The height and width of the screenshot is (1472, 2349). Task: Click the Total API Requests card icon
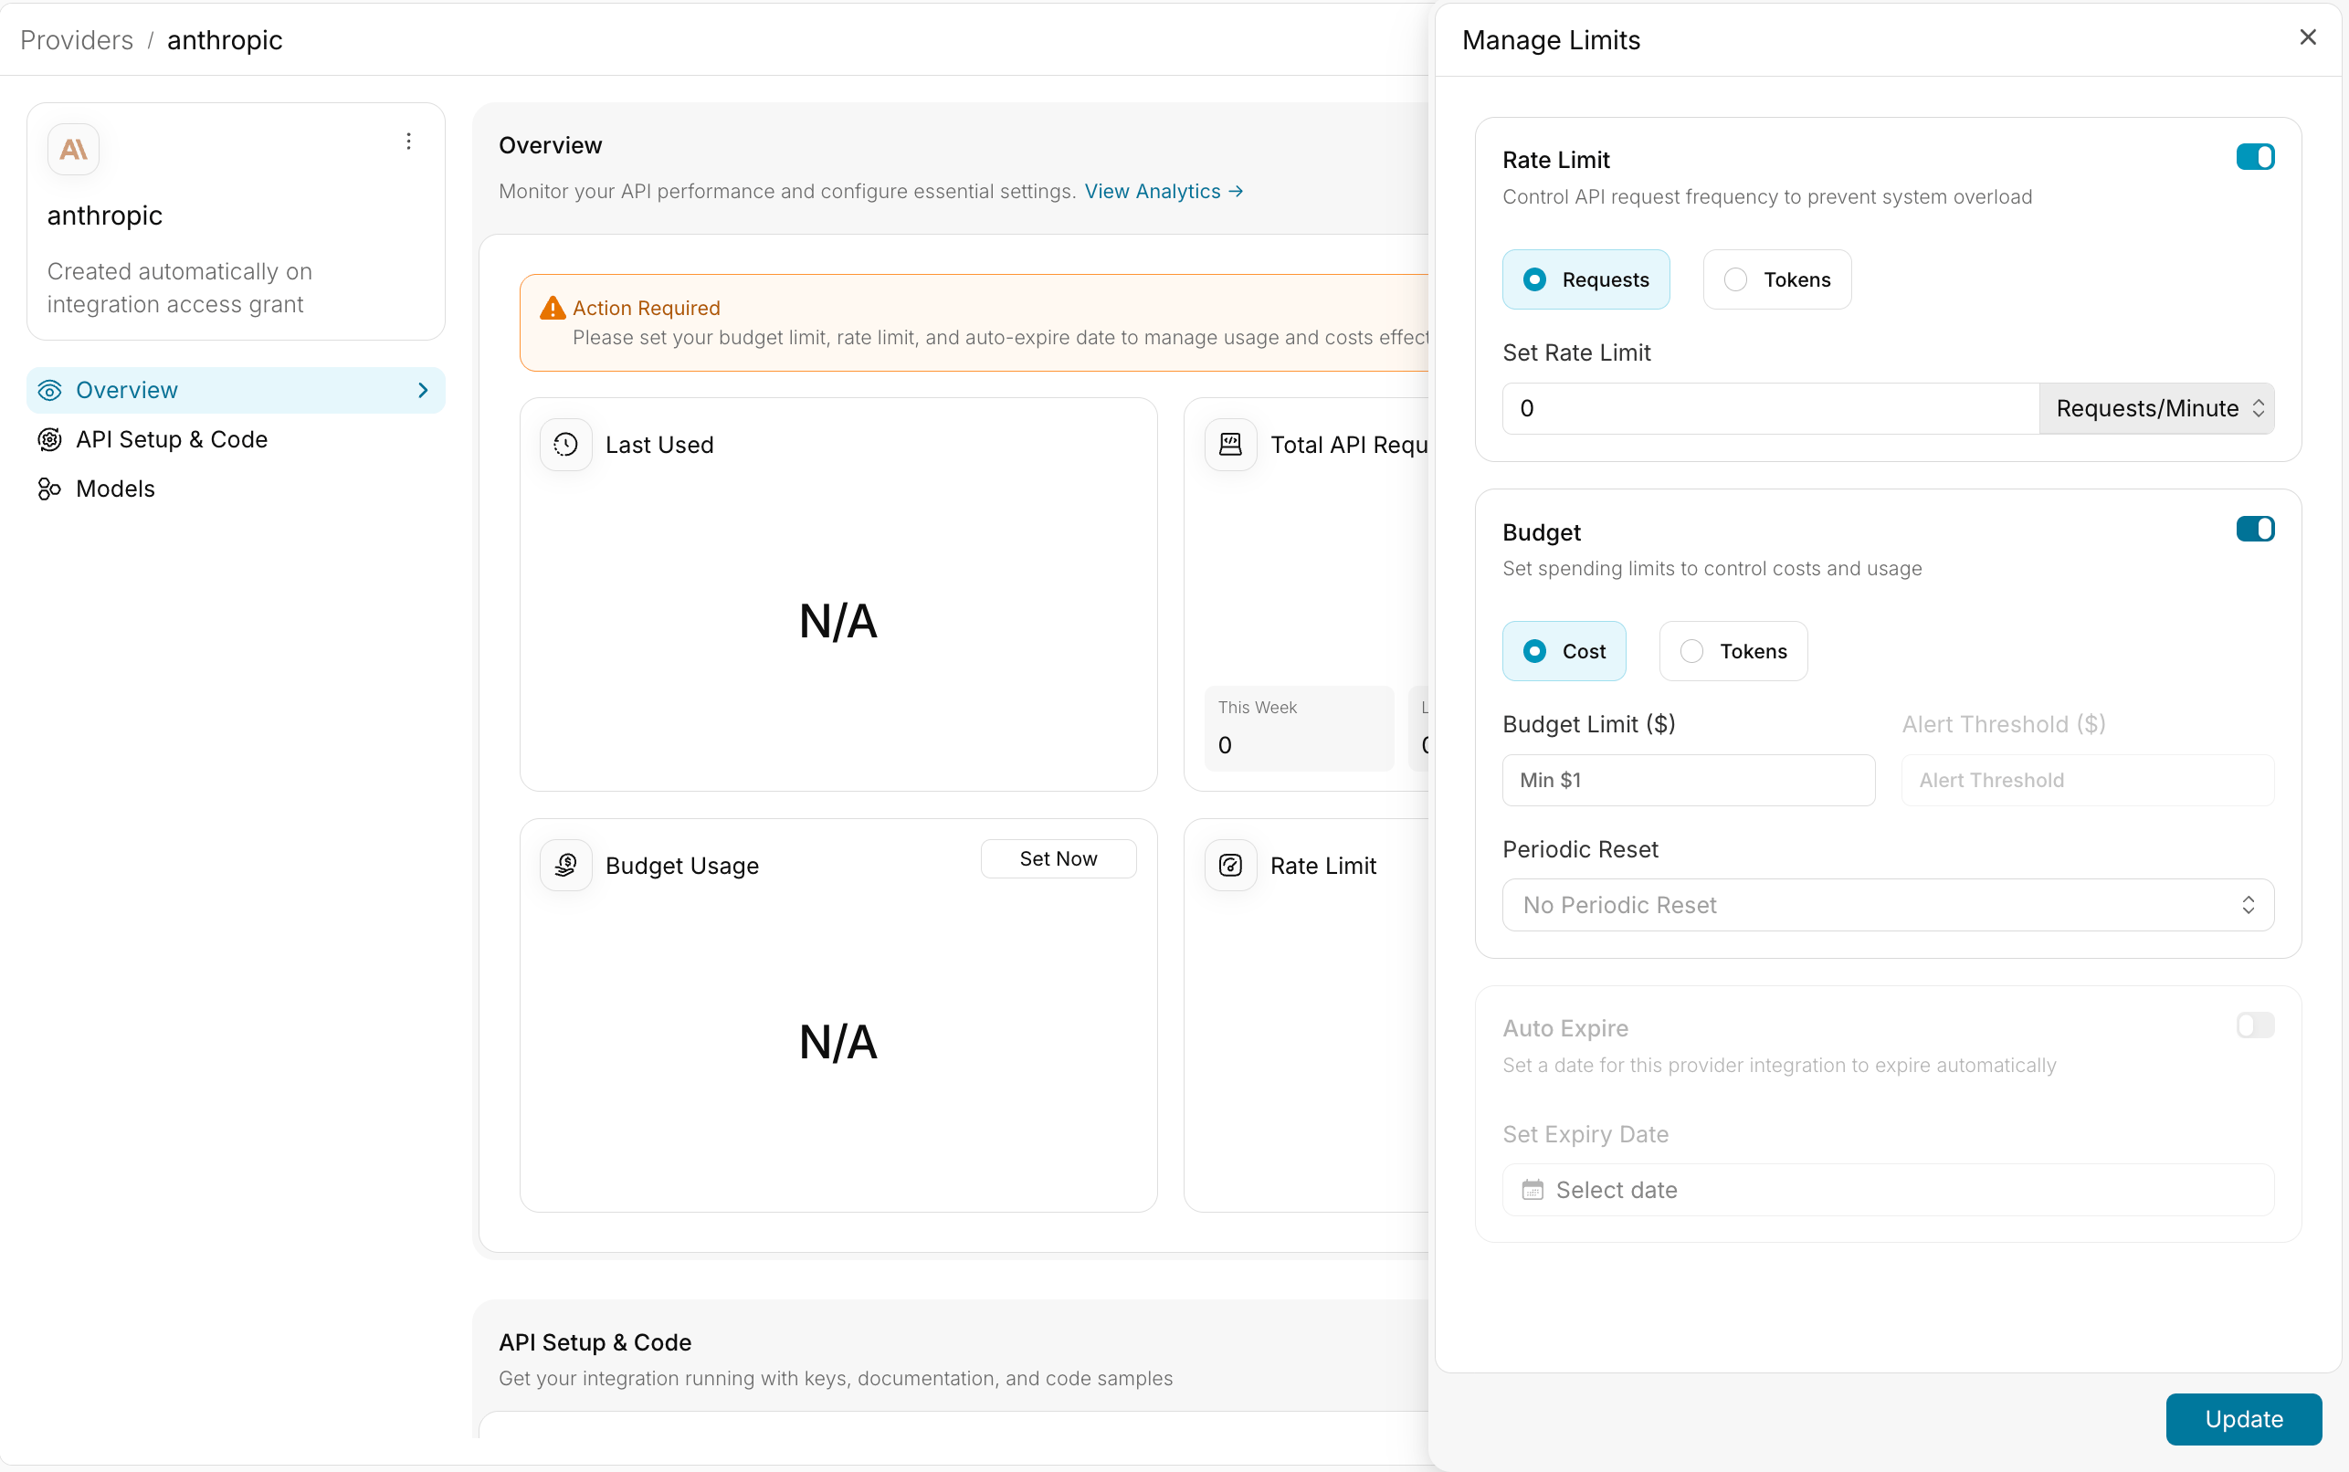point(1230,445)
